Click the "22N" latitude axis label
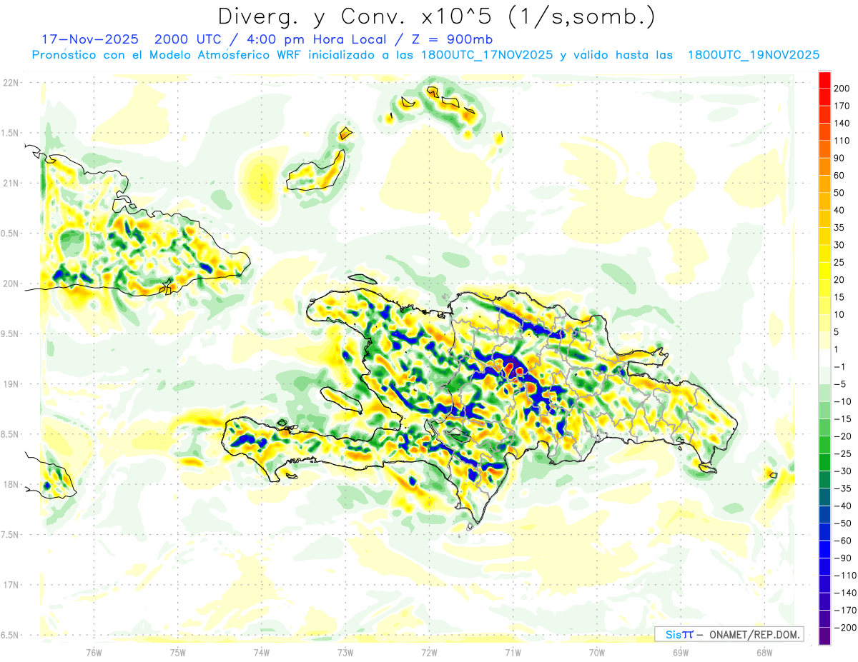 tap(11, 83)
